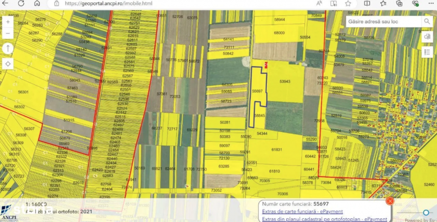
Task: Zoom out of the cadastral map
Action: [8, 34]
